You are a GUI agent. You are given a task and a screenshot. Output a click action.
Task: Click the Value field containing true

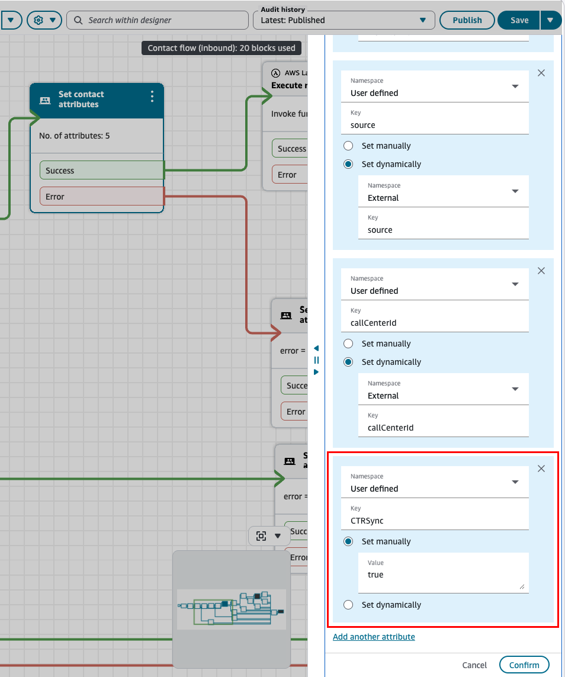(443, 573)
